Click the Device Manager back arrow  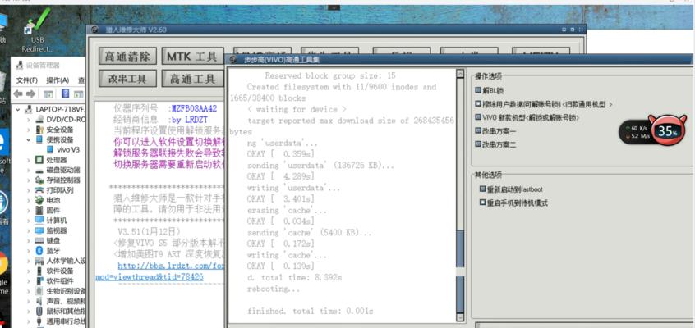pos(18,93)
